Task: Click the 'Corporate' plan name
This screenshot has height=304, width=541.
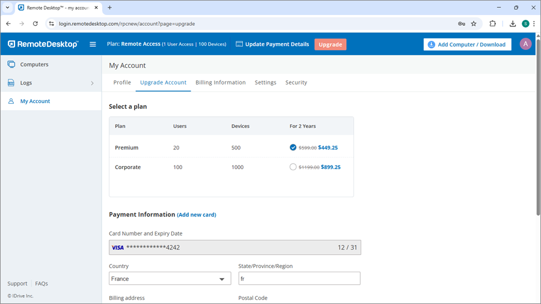Action: tap(127, 167)
